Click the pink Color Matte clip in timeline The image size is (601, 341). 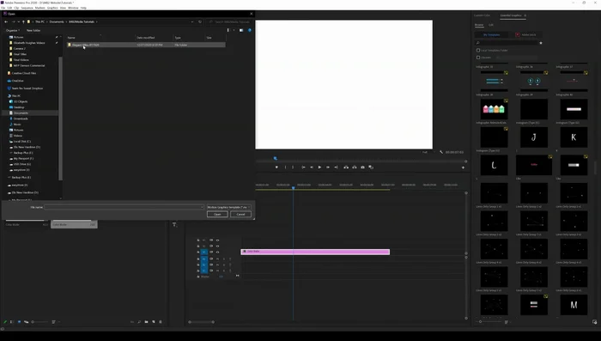[x=315, y=252]
